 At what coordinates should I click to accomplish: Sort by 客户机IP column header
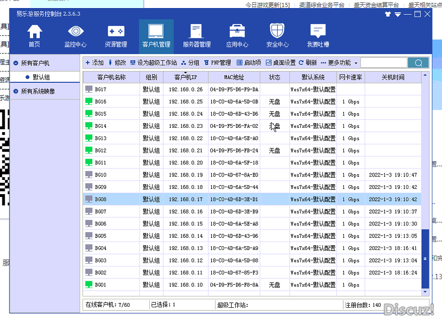[186, 77]
